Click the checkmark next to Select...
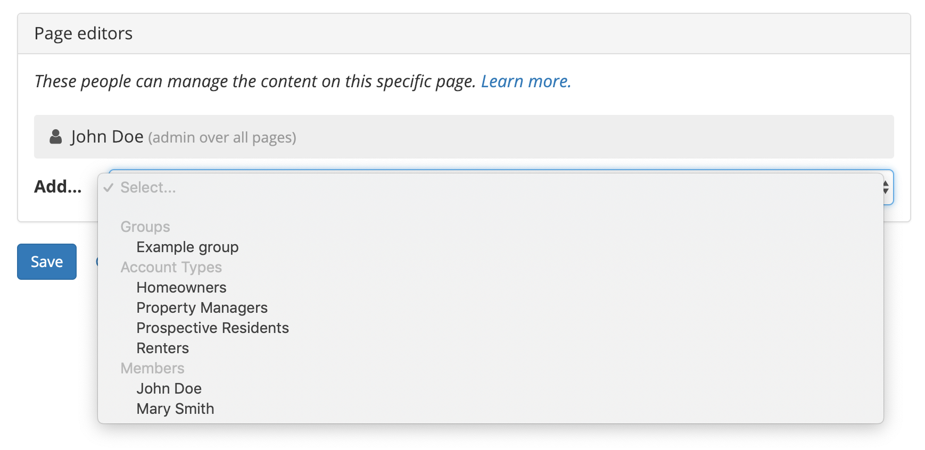 point(109,188)
